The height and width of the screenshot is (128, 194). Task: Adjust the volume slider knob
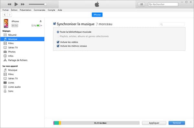coord(45,4)
